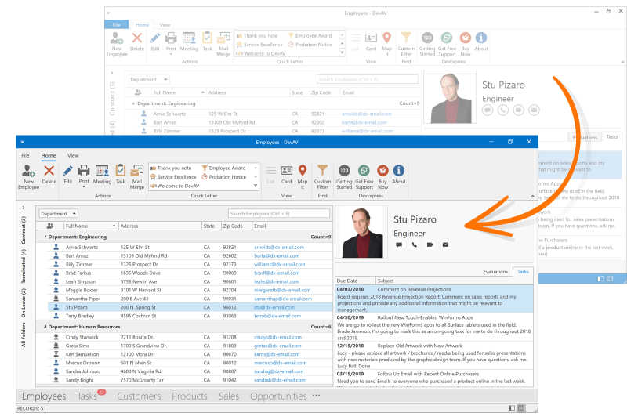Image resolution: width=638 pixels, height=420 pixels.
Task: Open quick access dropdown in front window title bar
Action: pos(23,142)
